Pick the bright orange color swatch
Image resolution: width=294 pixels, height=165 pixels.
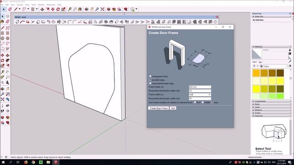[x=256, y=73]
